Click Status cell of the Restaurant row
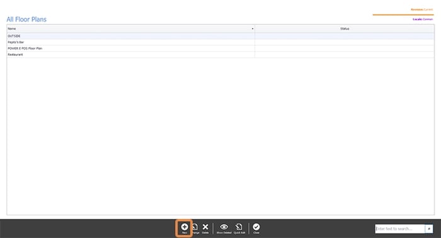This screenshot has height=238, width=441. click(x=345, y=55)
